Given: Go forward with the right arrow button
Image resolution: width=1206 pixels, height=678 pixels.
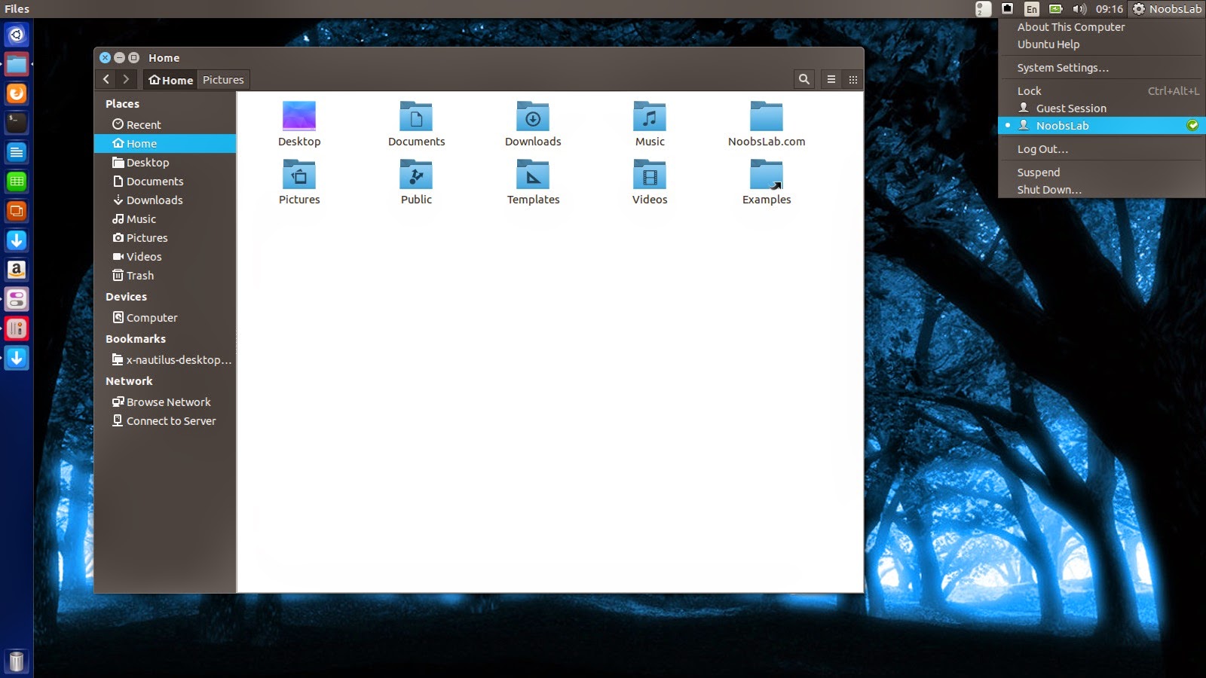Looking at the screenshot, I should tap(126, 79).
